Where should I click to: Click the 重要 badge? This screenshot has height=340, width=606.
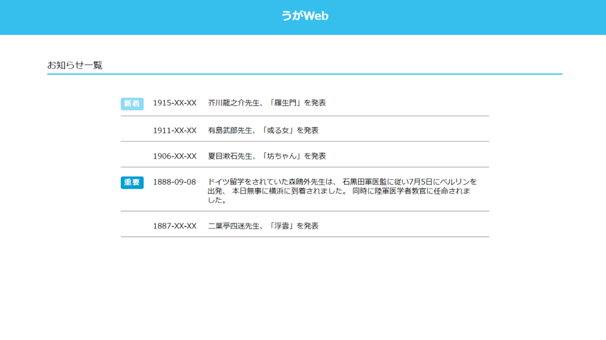pyautogui.click(x=132, y=182)
